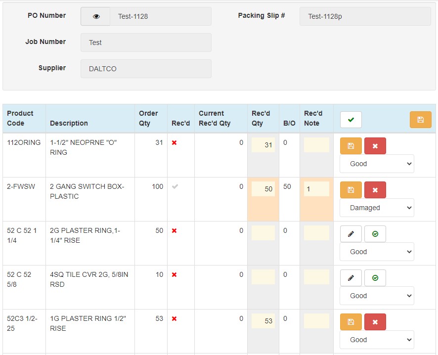Click the Packing Slip # field
The width and height of the screenshot is (438, 355).
pos(365,16)
